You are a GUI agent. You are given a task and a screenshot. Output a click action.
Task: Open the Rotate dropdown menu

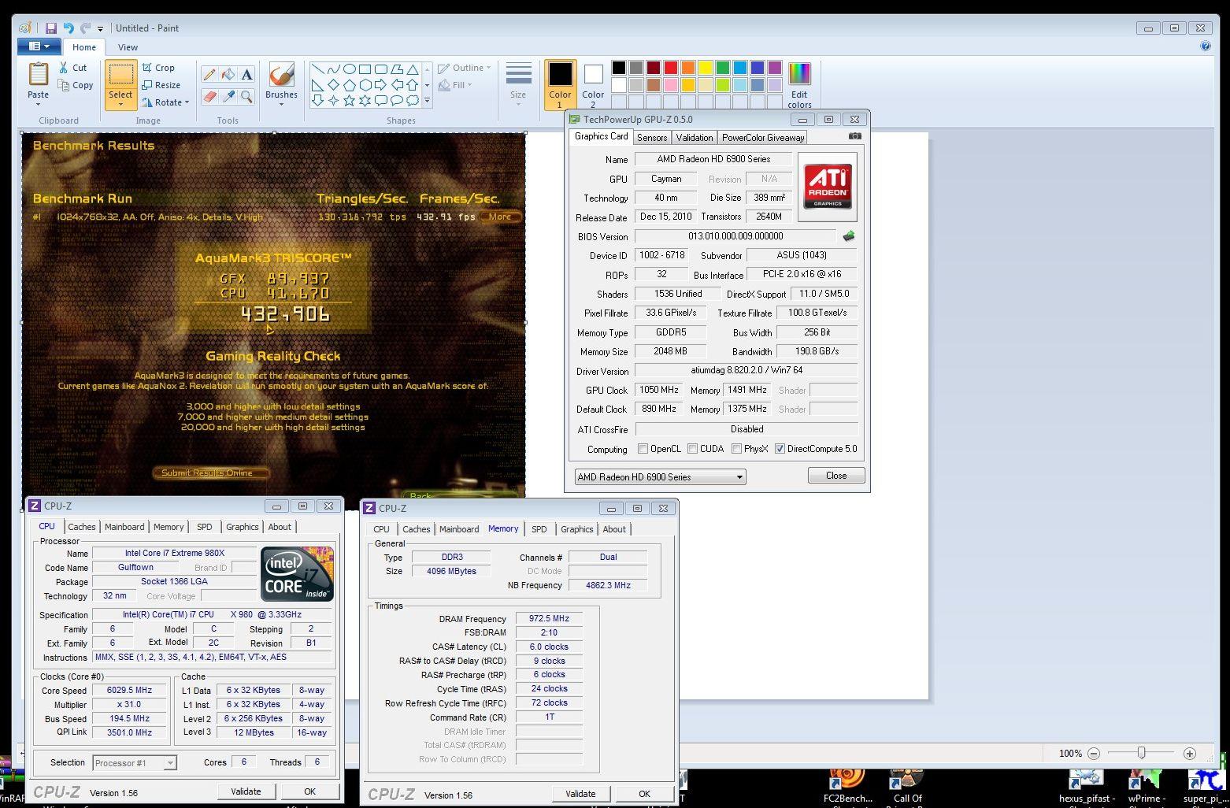[166, 102]
